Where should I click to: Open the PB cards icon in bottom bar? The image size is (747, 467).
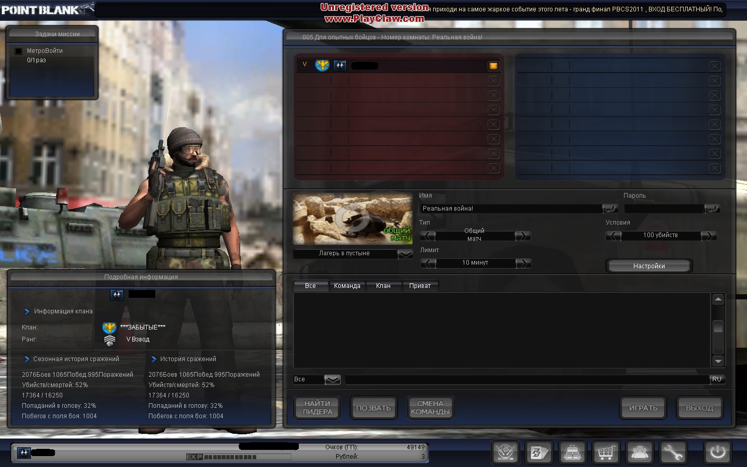[538, 452]
